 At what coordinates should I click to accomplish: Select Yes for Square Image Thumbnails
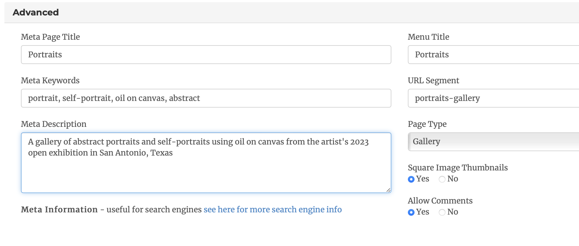pyautogui.click(x=411, y=179)
